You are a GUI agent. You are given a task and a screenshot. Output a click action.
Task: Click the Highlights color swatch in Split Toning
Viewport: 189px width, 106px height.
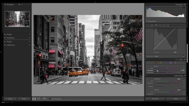tap(179, 79)
